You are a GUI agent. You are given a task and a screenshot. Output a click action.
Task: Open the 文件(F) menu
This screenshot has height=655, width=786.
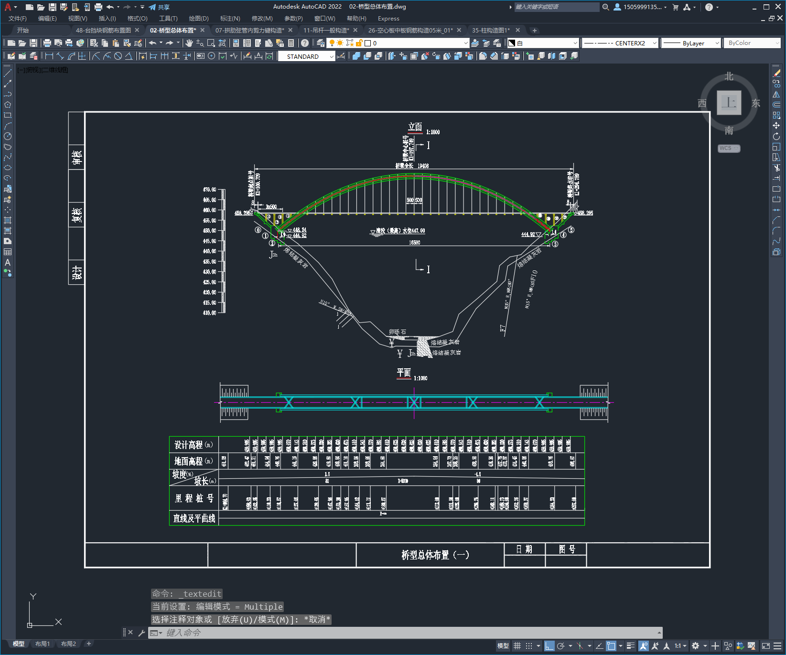(x=18, y=19)
